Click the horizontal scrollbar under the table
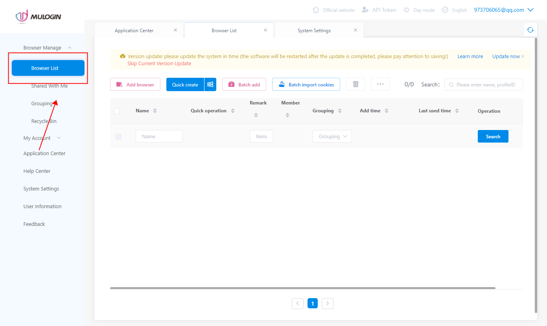This screenshot has height=326, width=547. [302, 288]
